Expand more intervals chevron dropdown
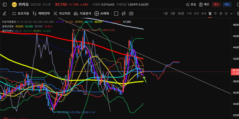The image size is (239, 119). tap(231, 14)
